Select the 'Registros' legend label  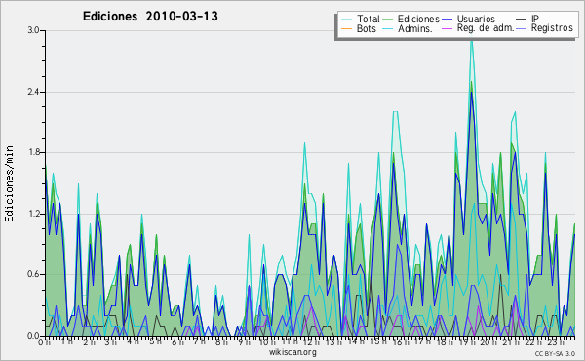552,28
